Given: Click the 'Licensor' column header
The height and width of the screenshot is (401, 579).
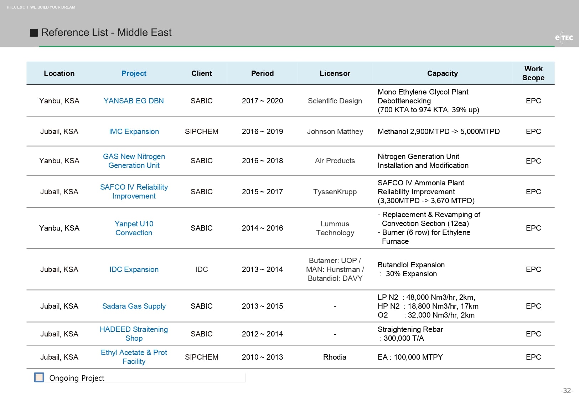Looking at the screenshot, I should (335, 73).
